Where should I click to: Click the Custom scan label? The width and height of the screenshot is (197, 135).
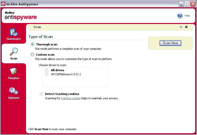click(x=45, y=55)
